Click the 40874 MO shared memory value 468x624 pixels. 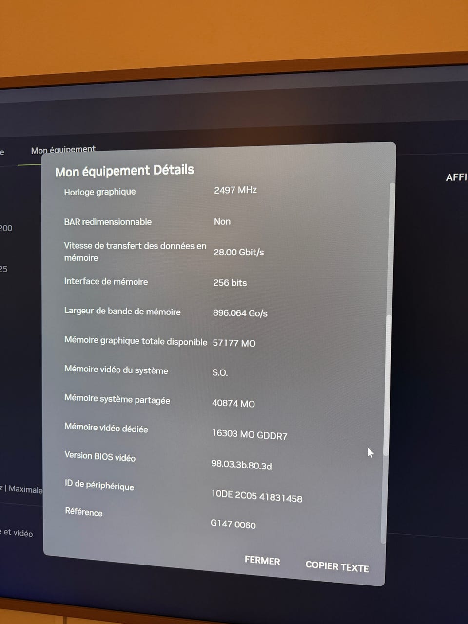pos(233,403)
